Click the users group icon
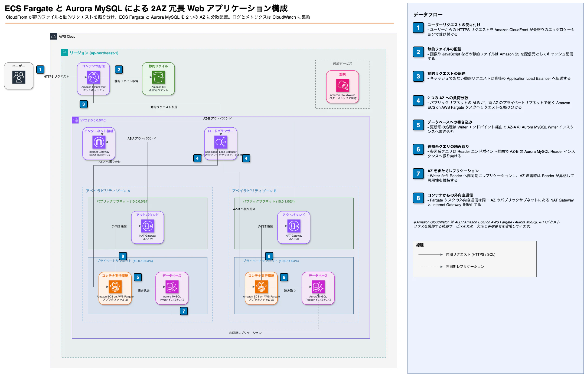The width and height of the screenshot is (587, 377). (19, 77)
